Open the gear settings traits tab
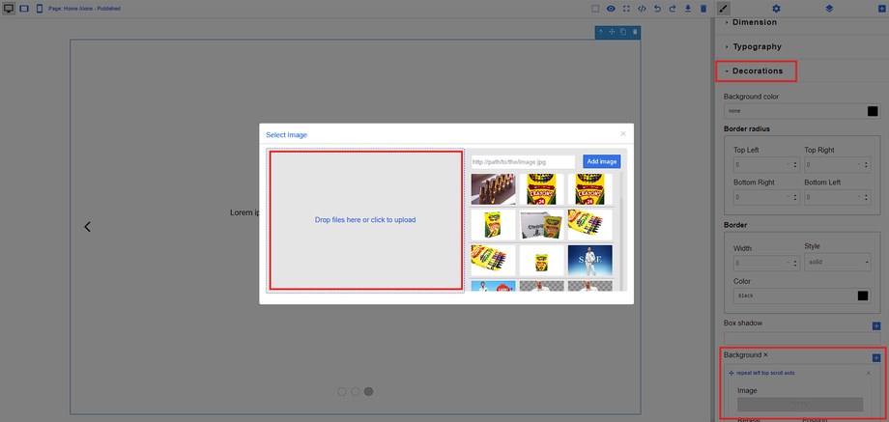 tap(776, 9)
